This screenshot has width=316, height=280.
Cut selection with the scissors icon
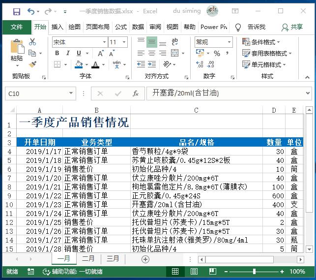coord(32,42)
